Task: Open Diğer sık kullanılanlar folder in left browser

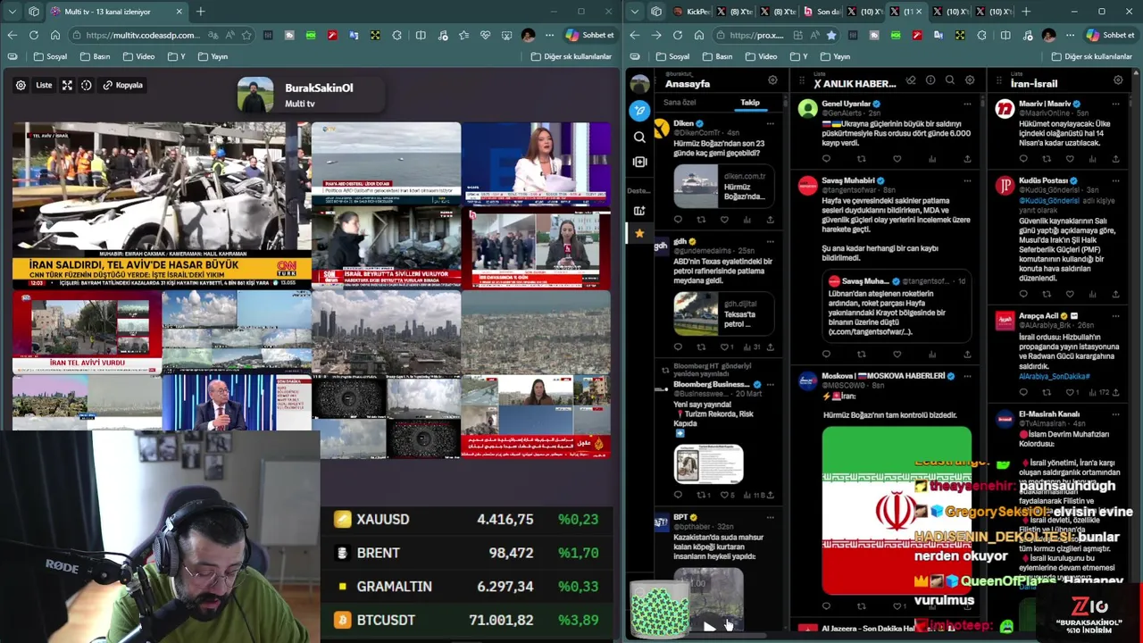Action: click(571, 56)
